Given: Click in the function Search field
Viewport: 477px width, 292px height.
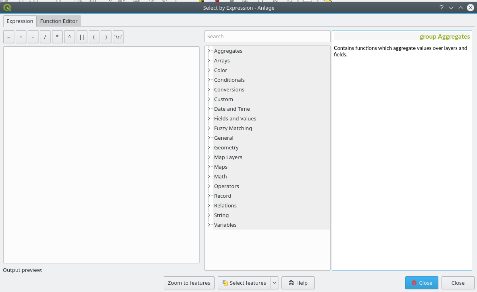Looking at the screenshot, I should [x=267, y=36].
